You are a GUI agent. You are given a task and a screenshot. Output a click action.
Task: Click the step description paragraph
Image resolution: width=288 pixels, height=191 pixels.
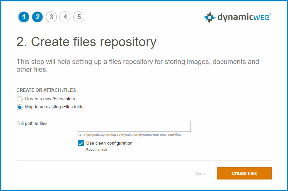pos(138,66)
